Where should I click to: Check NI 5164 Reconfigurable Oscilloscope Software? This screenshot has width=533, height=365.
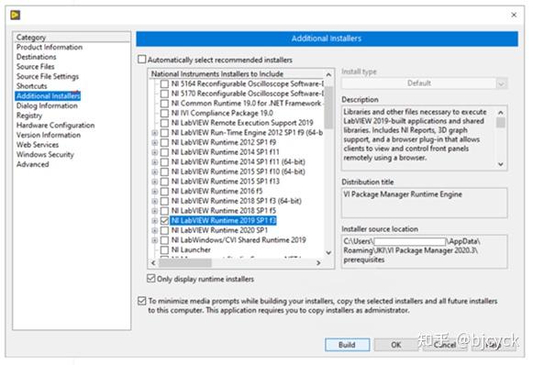pyautogui.click(x=164, y=83)
